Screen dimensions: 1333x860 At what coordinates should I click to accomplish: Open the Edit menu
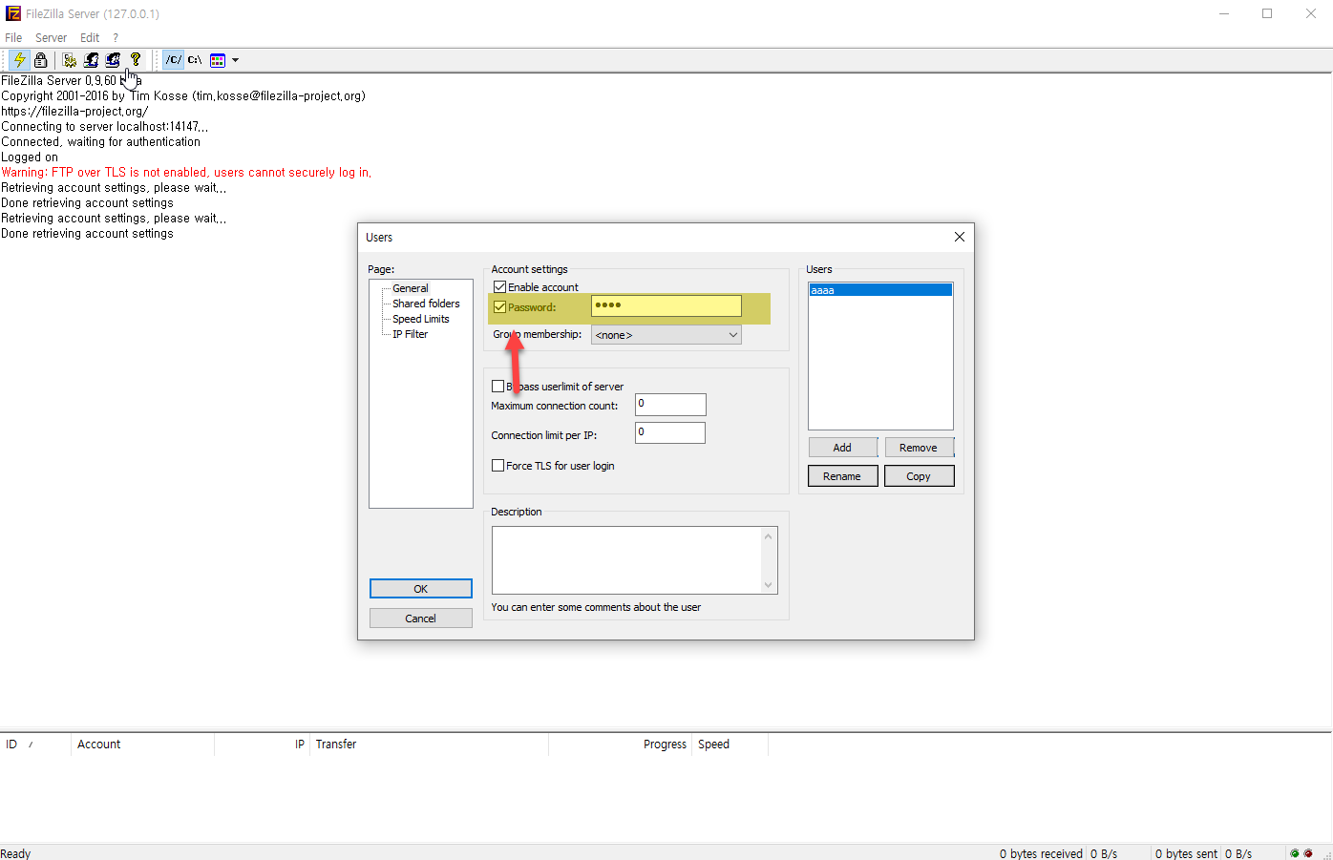90,38
